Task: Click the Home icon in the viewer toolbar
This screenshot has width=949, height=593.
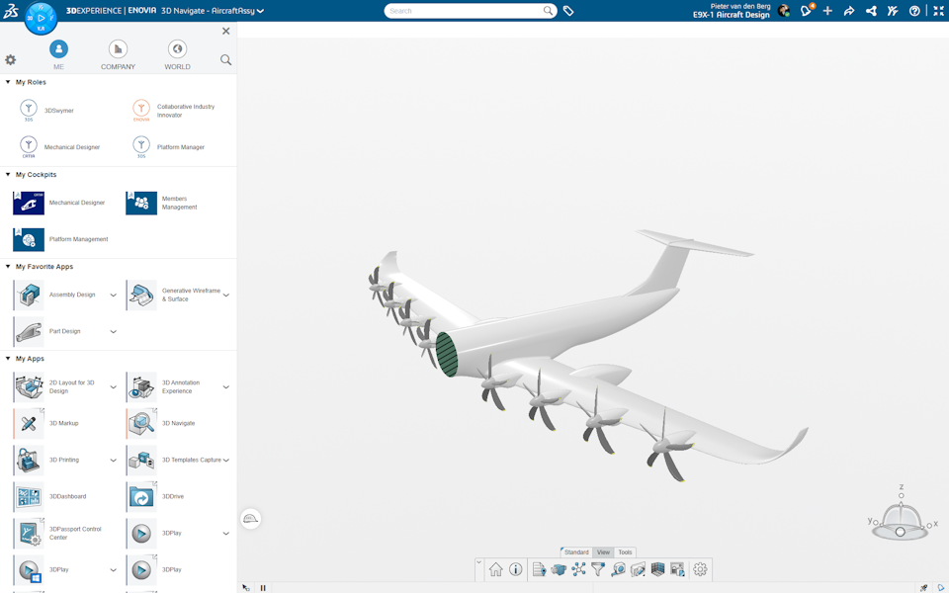Action: click(496, 569)
